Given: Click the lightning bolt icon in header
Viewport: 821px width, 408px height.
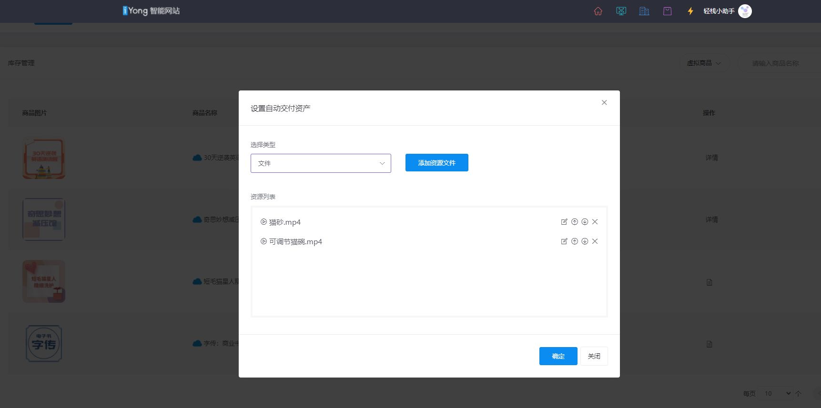Looking at the screenshot, I should click(690, 11).
